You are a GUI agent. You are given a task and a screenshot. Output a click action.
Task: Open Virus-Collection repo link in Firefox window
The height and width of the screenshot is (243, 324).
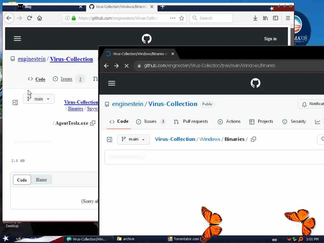(72, 59)
